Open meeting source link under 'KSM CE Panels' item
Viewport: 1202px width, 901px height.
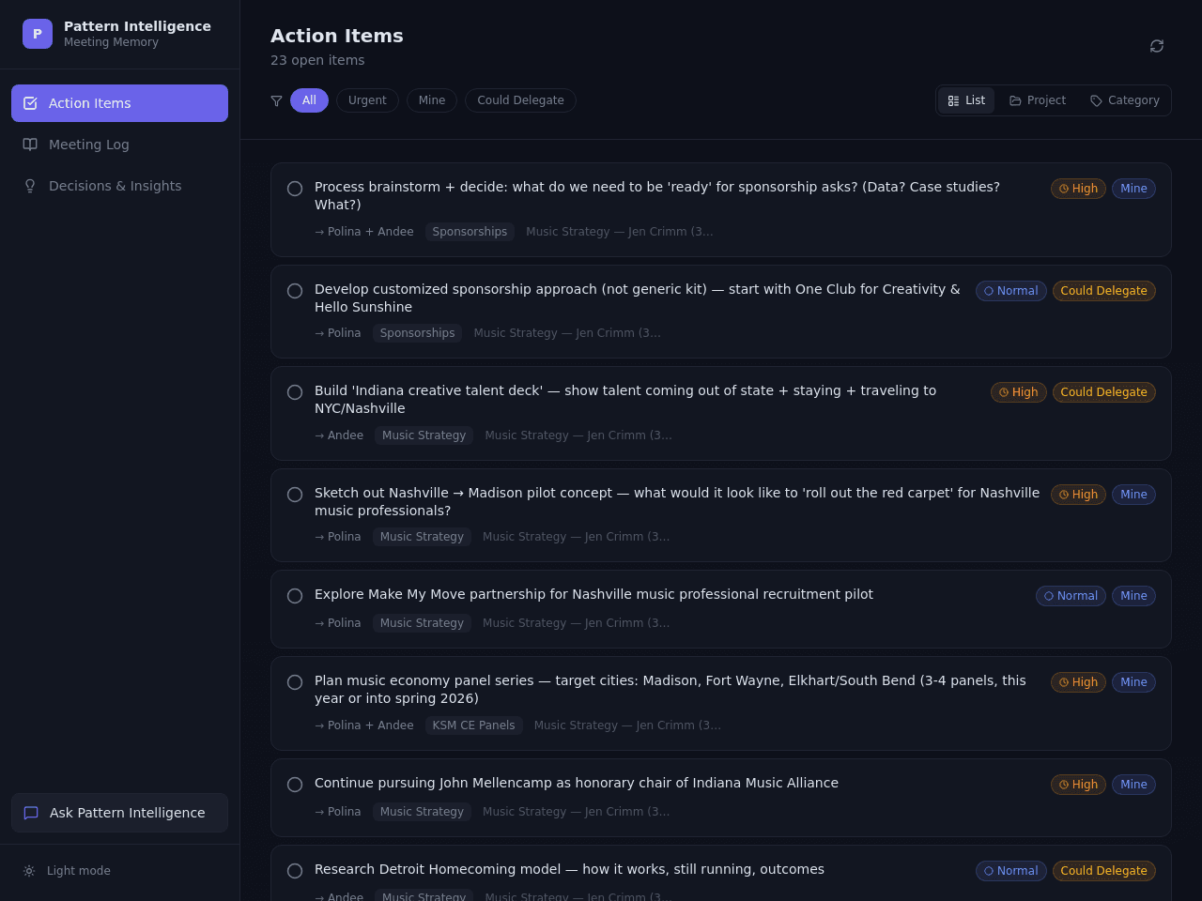[x=627, y=725]
